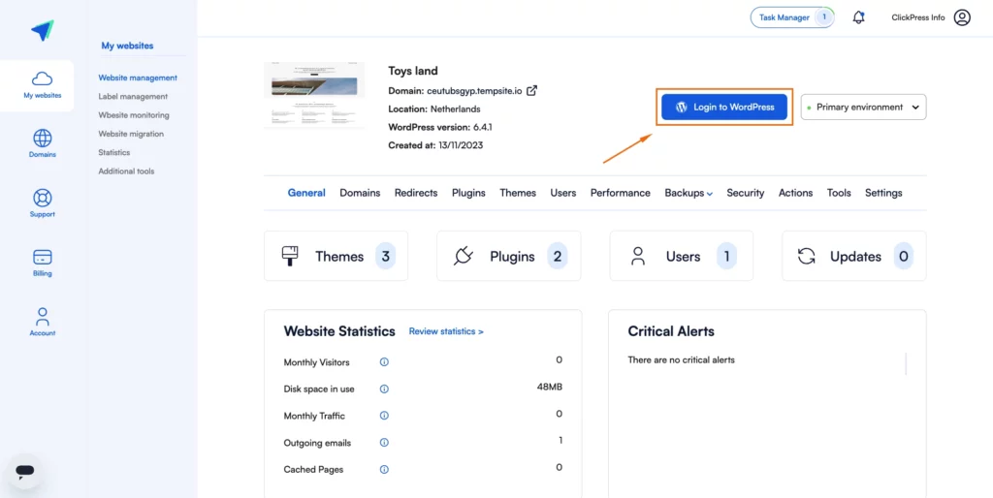Switch to the Performance tab

(x=620, y=193)
